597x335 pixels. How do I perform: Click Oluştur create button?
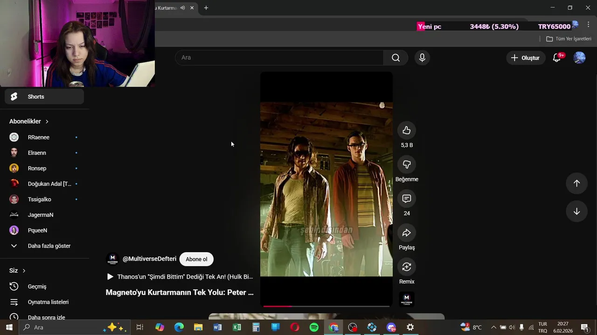526,58
